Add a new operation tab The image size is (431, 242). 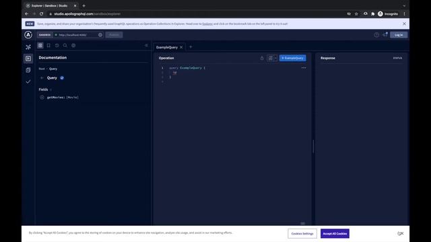point(191,47)
